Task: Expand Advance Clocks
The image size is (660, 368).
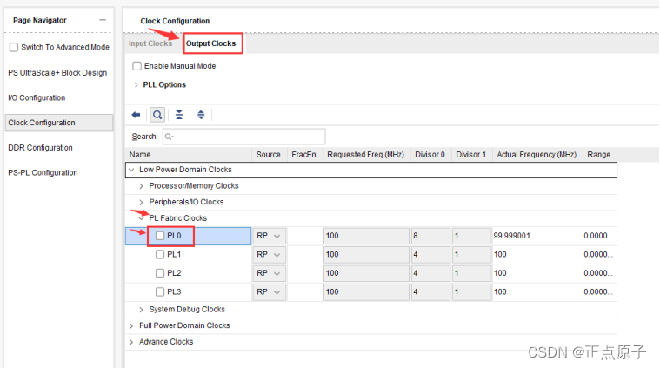Action: 131,342
